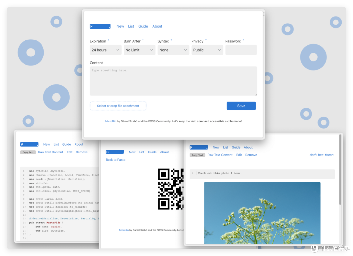
Task: Click List in QR window nav
Action: point(142,152)
